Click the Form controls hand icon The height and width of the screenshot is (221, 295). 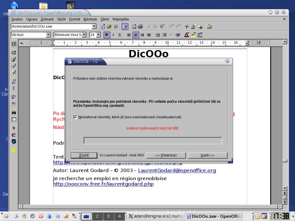pos(14,73)
